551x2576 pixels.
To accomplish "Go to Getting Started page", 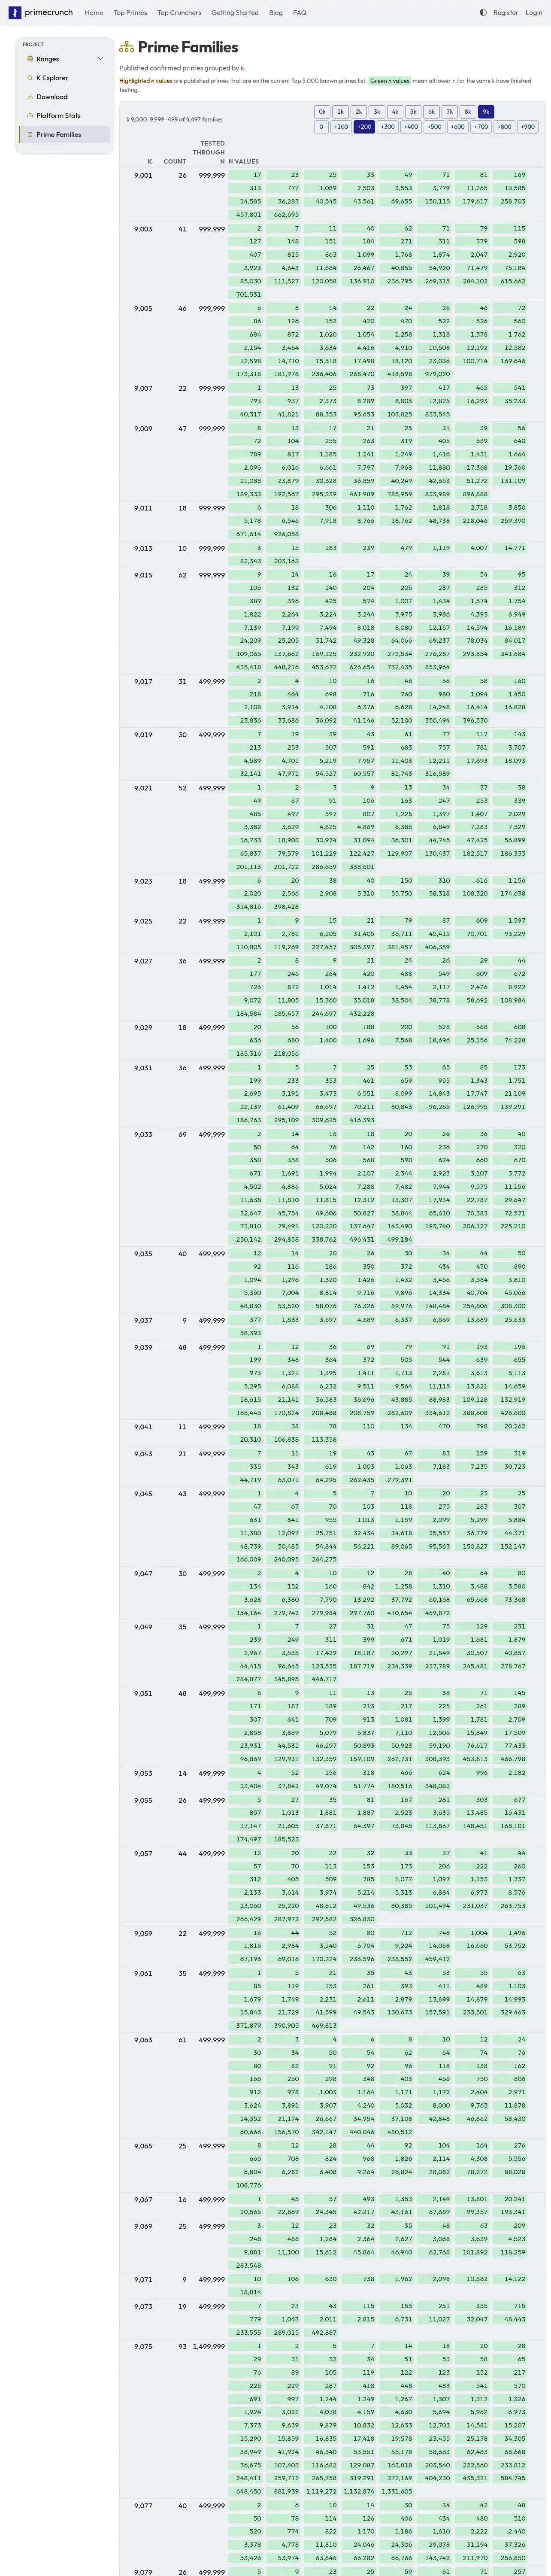I will point(235,13).
